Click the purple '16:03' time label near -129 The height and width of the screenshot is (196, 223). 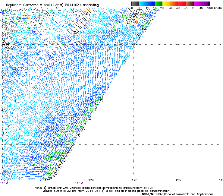click(79, 183)
